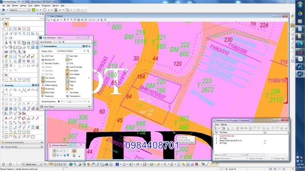The width and height of the screenshot is (305, 171).
Task: Open the Tools menu in References dialog
Action: tap(217, 124)
